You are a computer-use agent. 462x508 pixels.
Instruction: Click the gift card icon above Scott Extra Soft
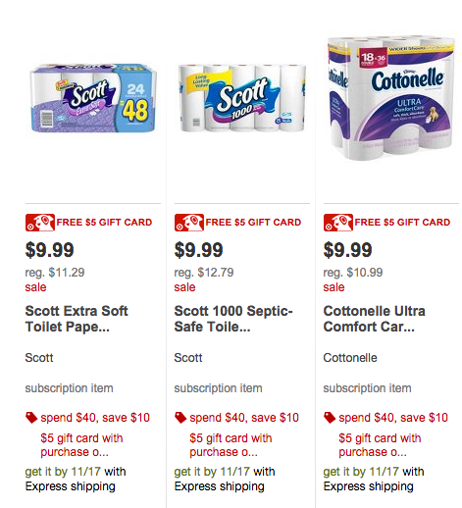[x=40, y=223]
